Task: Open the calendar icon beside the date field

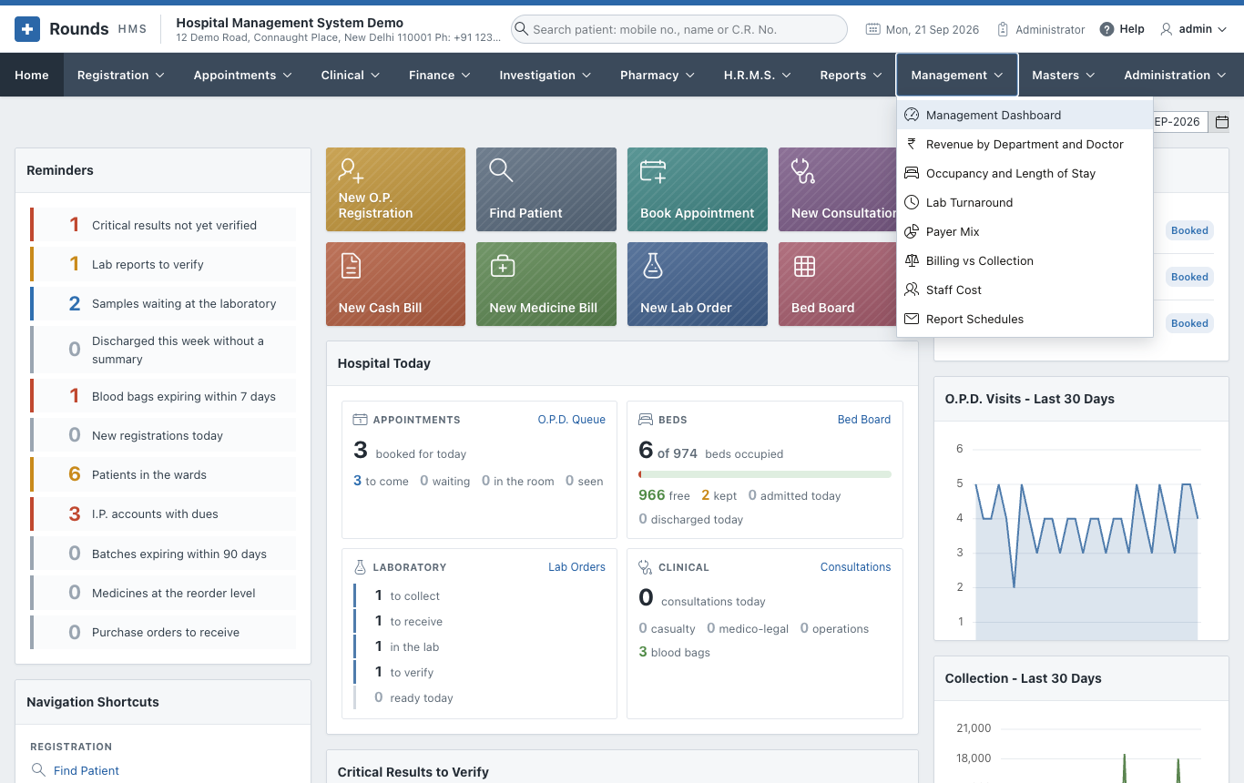Action: [x=1222, y=122]
